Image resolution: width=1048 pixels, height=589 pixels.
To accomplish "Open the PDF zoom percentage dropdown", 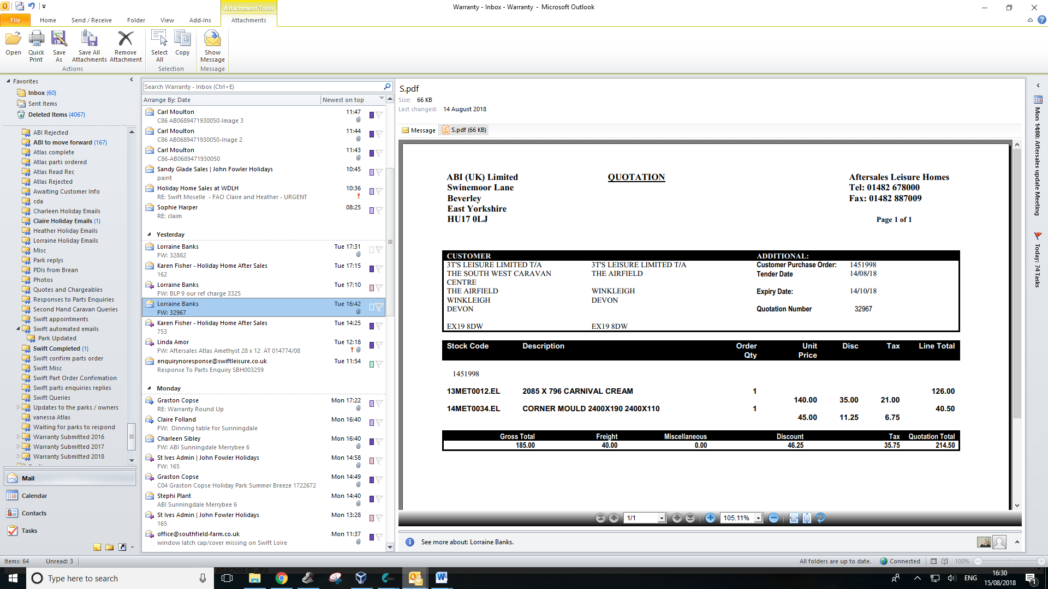I will click(x=758, y=518).
